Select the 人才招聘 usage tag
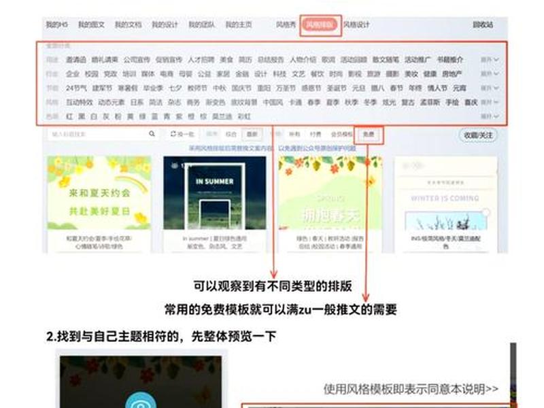Viewport: 544px width, 408px height. point(201,60)
